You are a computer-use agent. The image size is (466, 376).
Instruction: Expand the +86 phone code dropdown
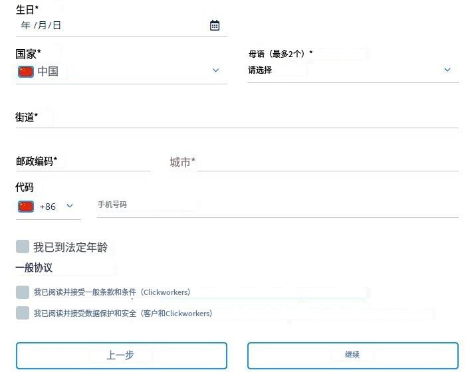(70, 206)
